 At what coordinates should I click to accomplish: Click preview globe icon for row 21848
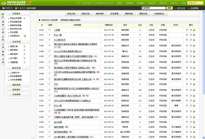[194, 74]
